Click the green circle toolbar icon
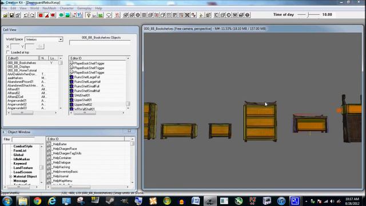Image resolution: width=366 pixels, height=206 pixels. [x=61, y=15]
